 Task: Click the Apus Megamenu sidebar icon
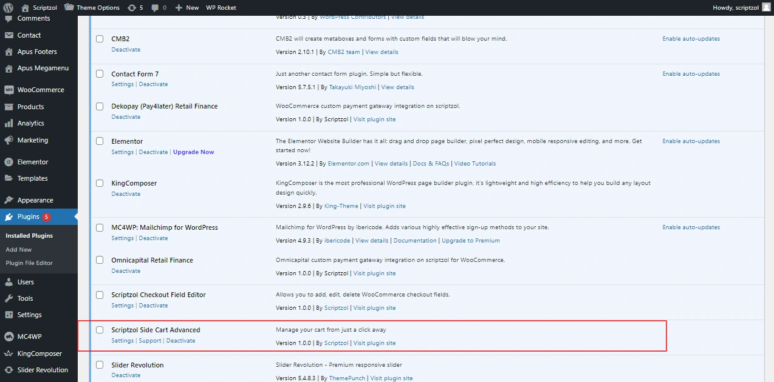[x=9, y=68]
